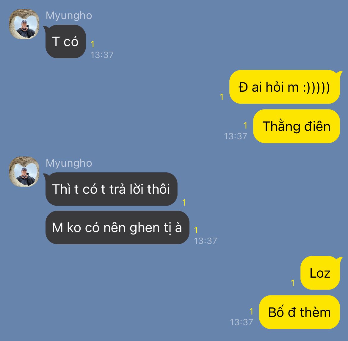Tap unread count beside "T có"
The image size is (348, 341).
(x=93, y=44)
